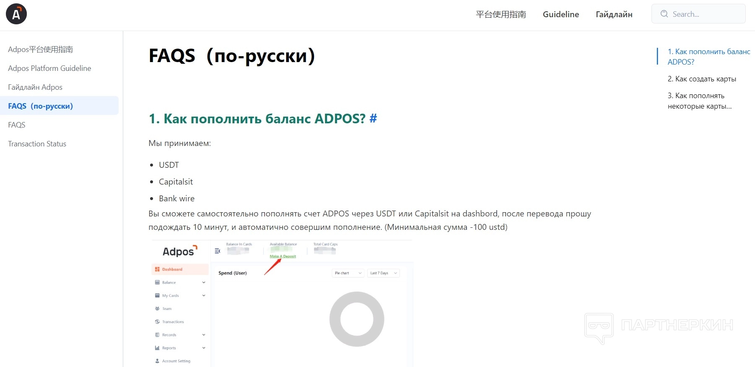Expand the Reports chevron in the embedded menu
This screenshot has width=755, height=367.
pos(204,348)
